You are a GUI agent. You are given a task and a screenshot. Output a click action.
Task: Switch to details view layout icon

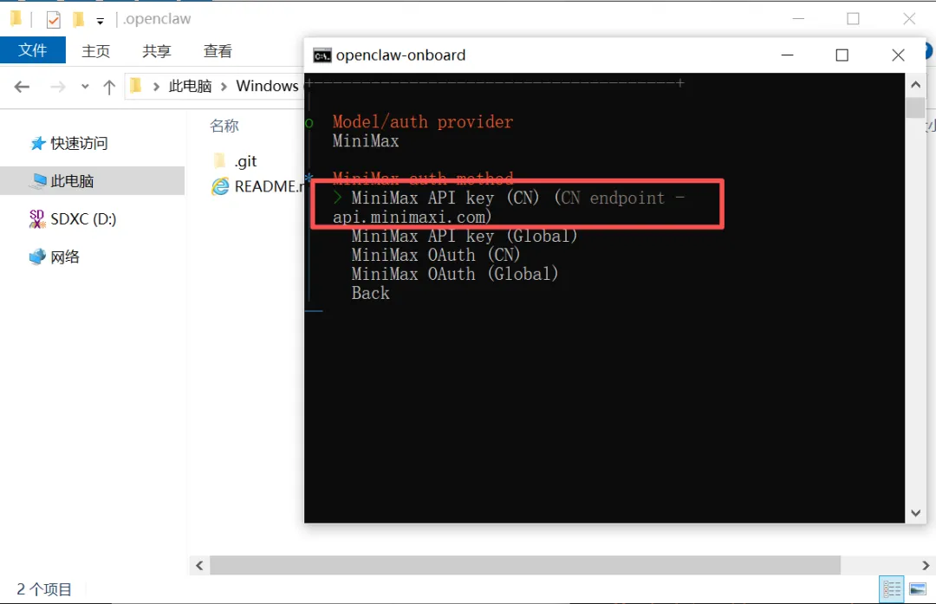[x=891, y=589]
